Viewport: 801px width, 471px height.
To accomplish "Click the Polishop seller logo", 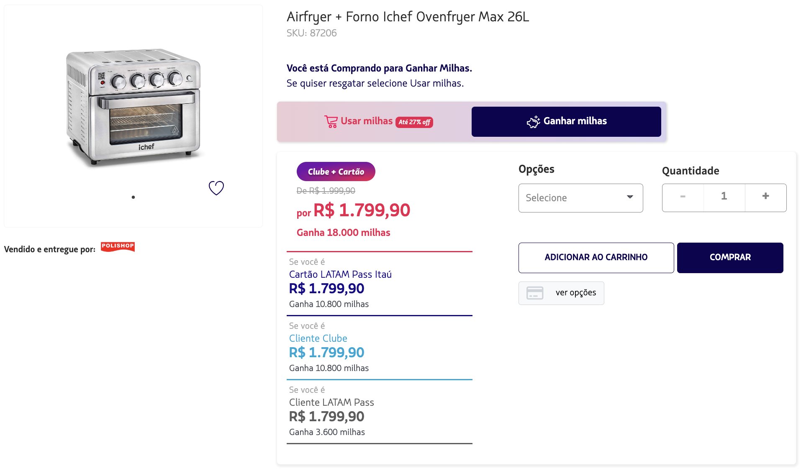I will 118,246.
